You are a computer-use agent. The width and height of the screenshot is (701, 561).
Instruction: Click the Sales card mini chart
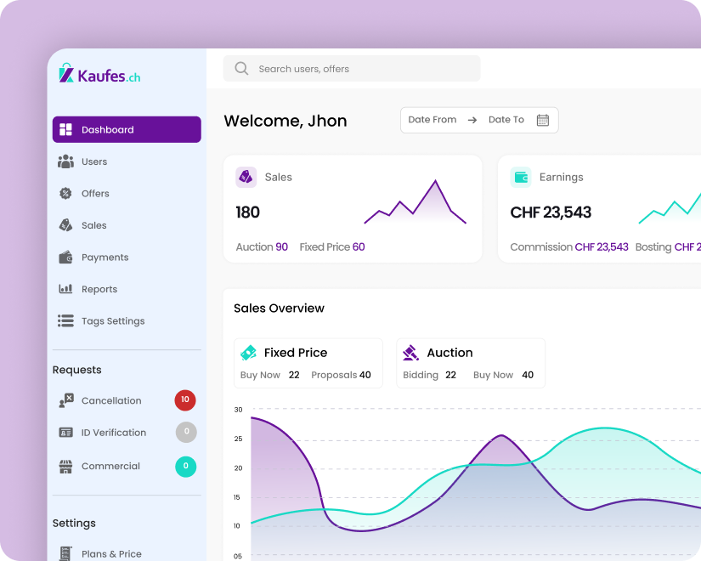(416, 201)
